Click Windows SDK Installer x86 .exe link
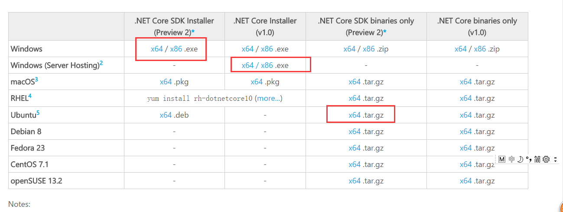Viewport: 563px width, 212px height. pyautogui.click(x=176, y=49)
